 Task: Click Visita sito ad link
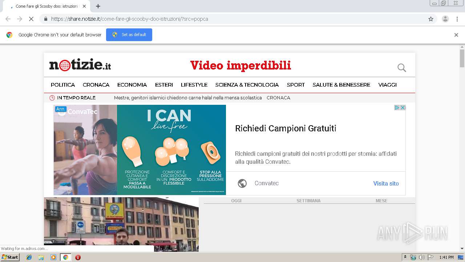coord(386,183)
